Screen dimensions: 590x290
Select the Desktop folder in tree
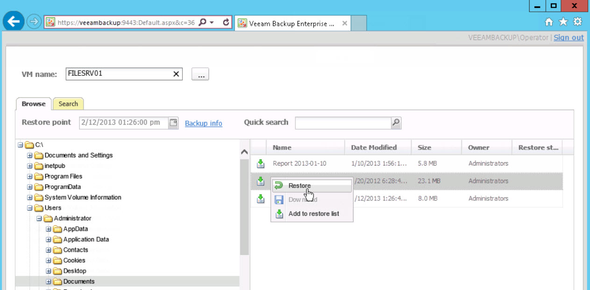75,271
